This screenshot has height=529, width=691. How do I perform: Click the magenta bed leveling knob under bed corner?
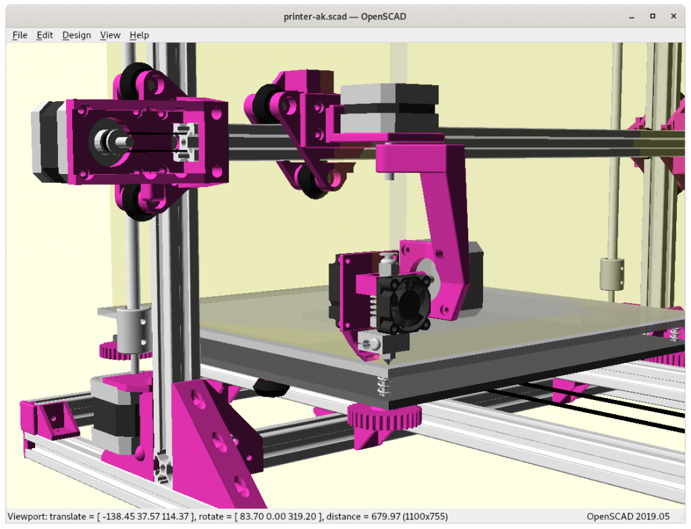pos(384,416)
